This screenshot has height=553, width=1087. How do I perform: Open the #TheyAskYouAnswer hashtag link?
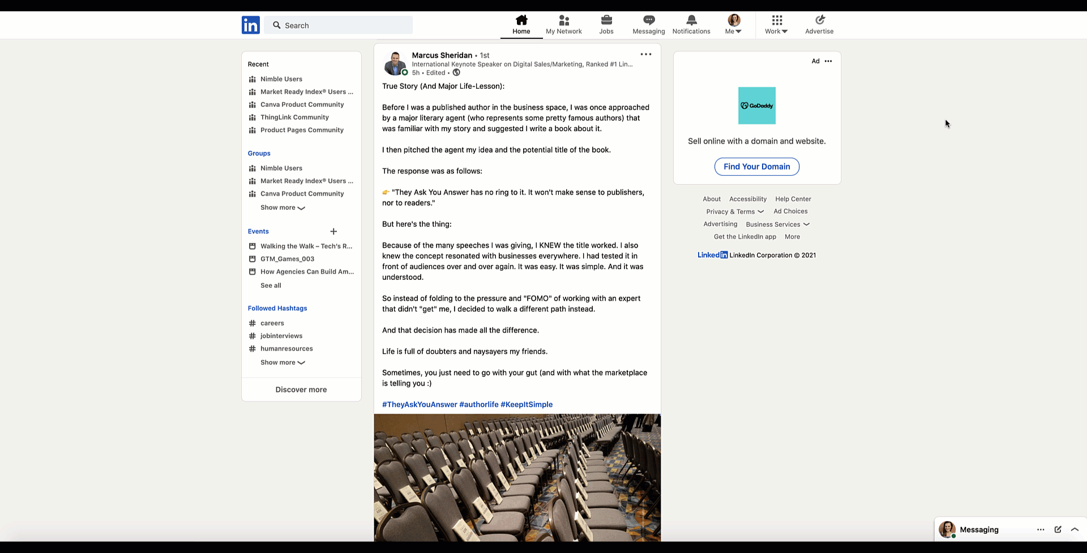[x=420, y=404]
